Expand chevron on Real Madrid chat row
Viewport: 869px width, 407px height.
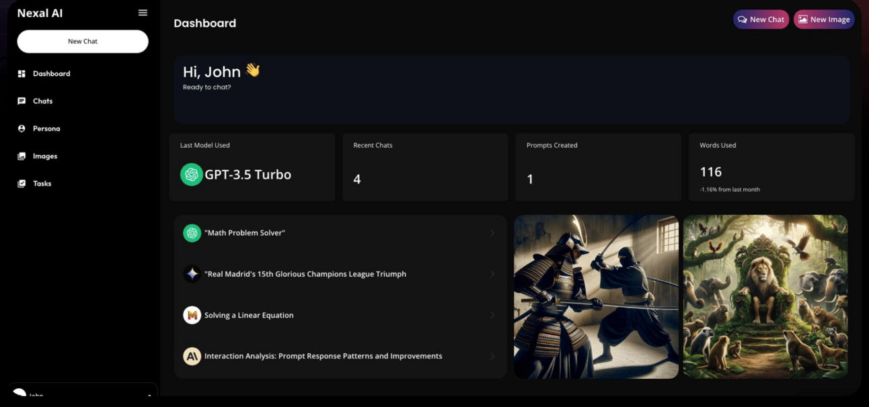tap(492, 274)
